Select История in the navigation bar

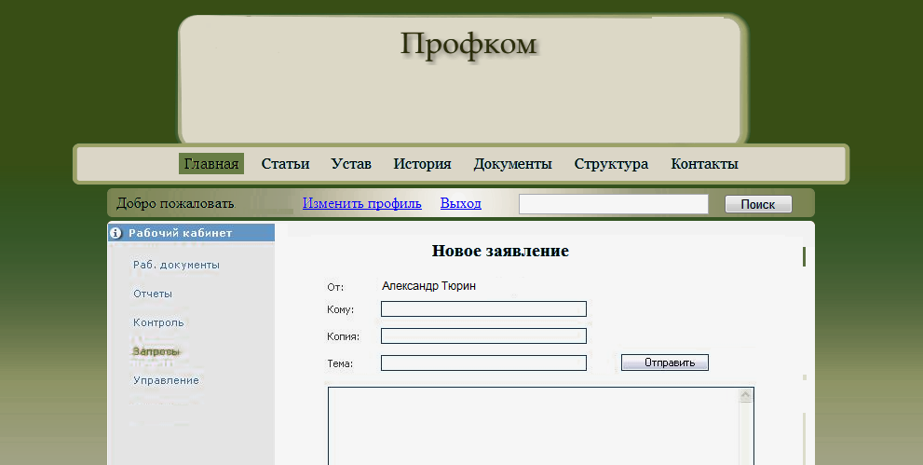coord(422,164)
